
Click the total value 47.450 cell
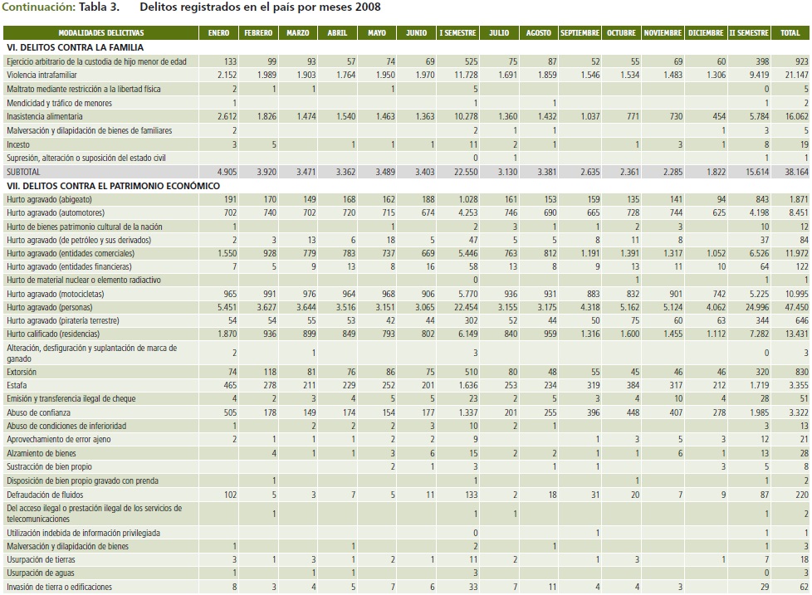pyautogui.click(x=790, y=306)
